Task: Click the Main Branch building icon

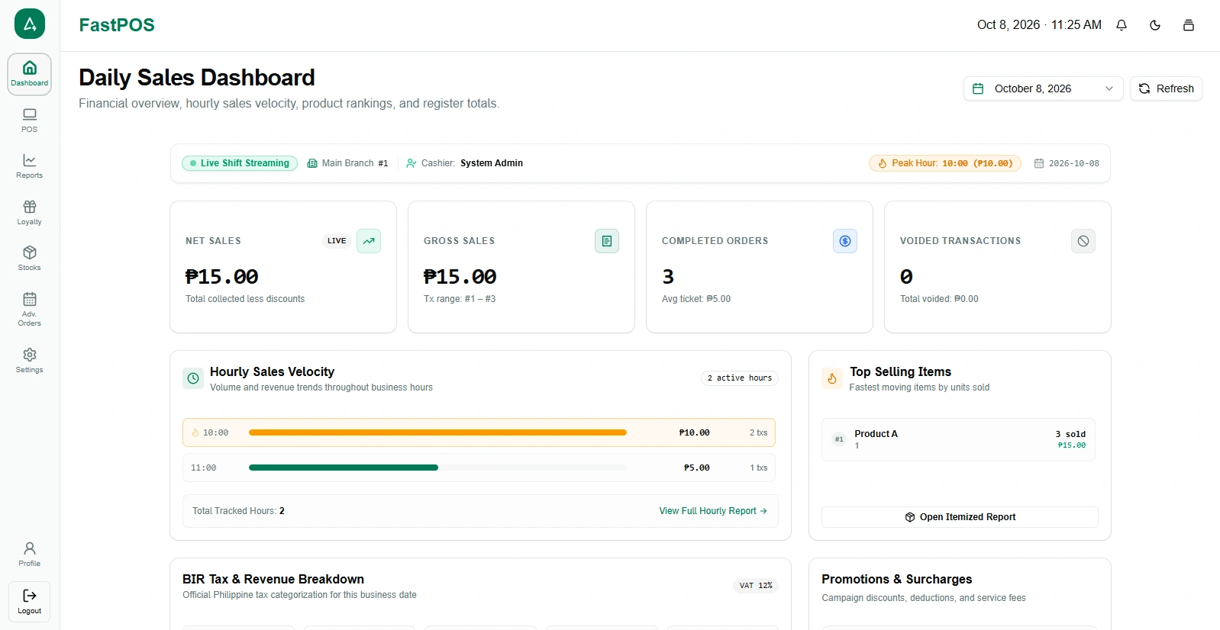Action: [312, 163]
